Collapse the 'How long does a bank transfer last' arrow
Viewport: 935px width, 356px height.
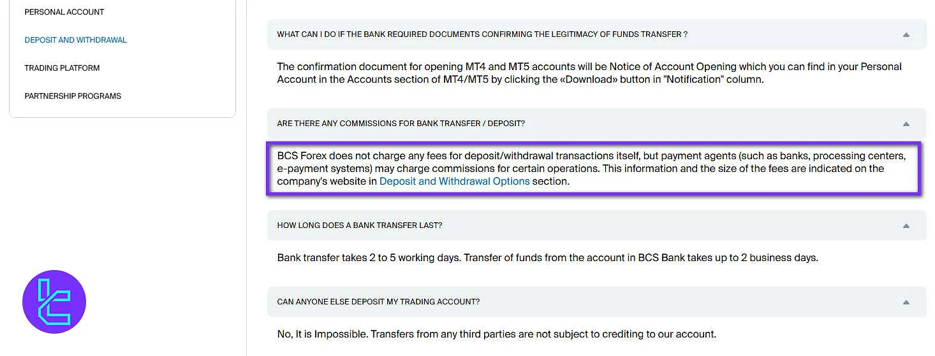point(906,225)
